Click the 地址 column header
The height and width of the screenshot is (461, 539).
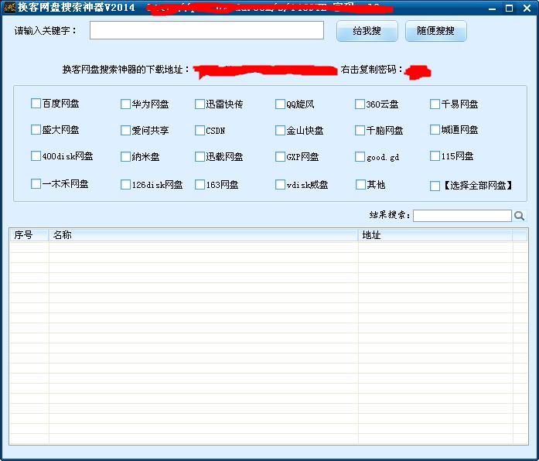click(435, 235)
